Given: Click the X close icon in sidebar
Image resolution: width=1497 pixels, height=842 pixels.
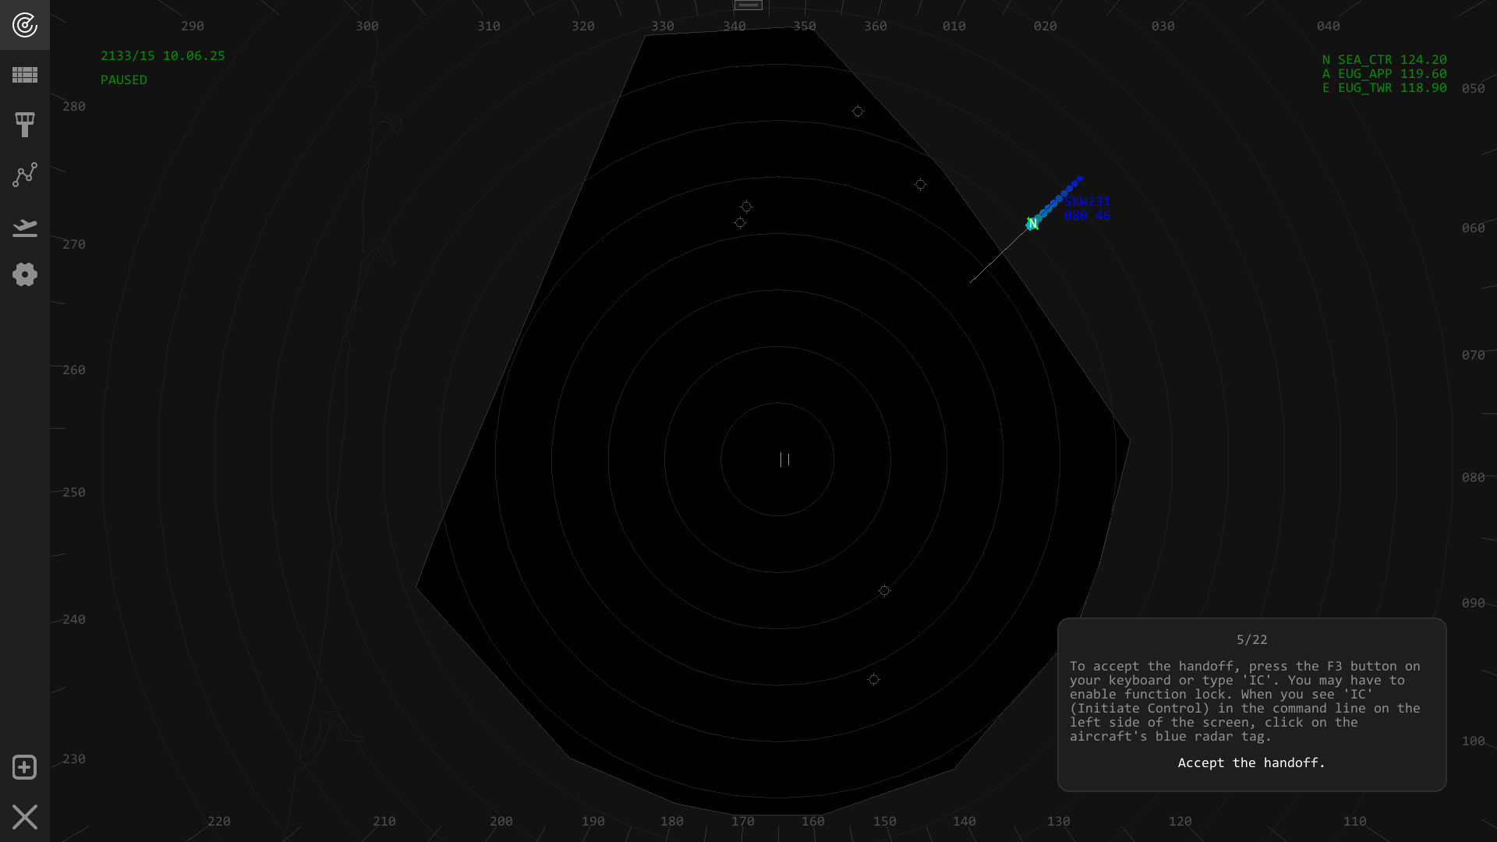Looking at the screenshot, I should click(25, 817).
